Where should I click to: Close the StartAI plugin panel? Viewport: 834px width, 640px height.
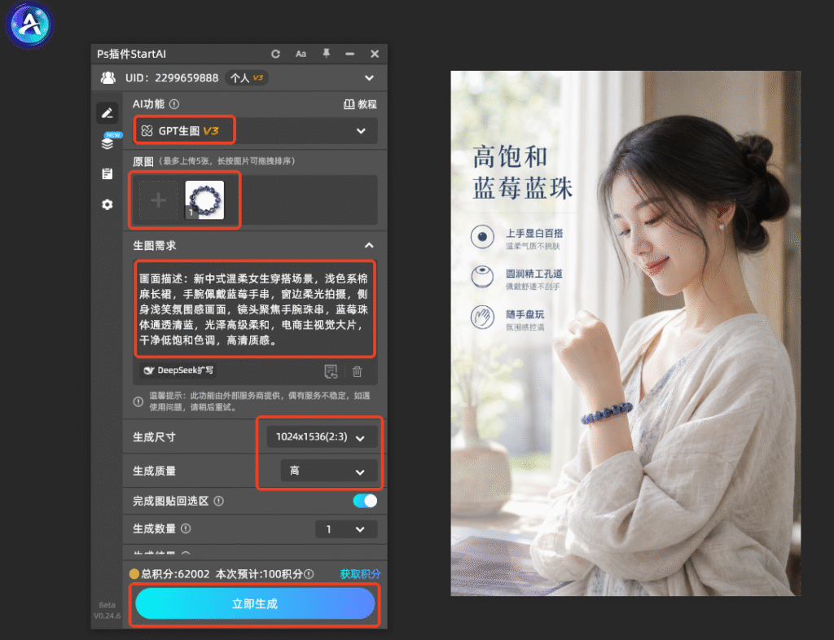tap(375, 54)
